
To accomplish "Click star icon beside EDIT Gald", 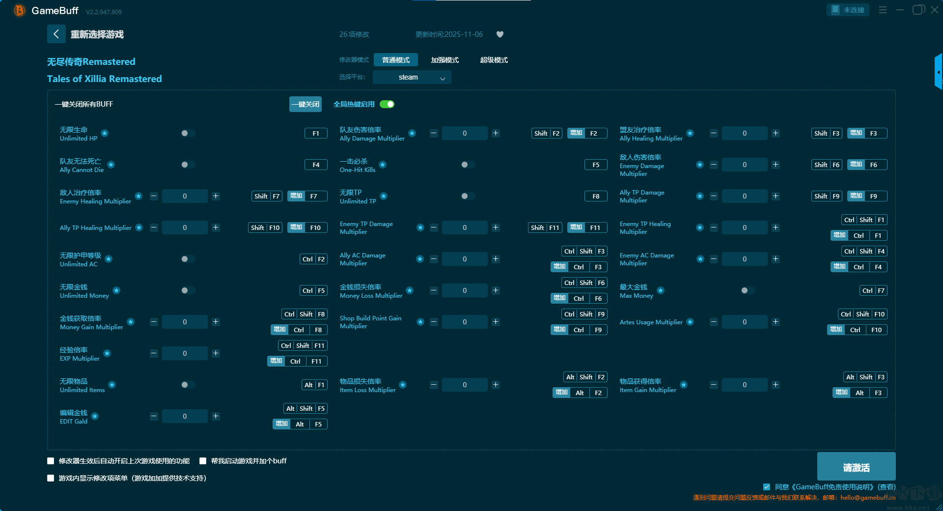I will point(95,416).
